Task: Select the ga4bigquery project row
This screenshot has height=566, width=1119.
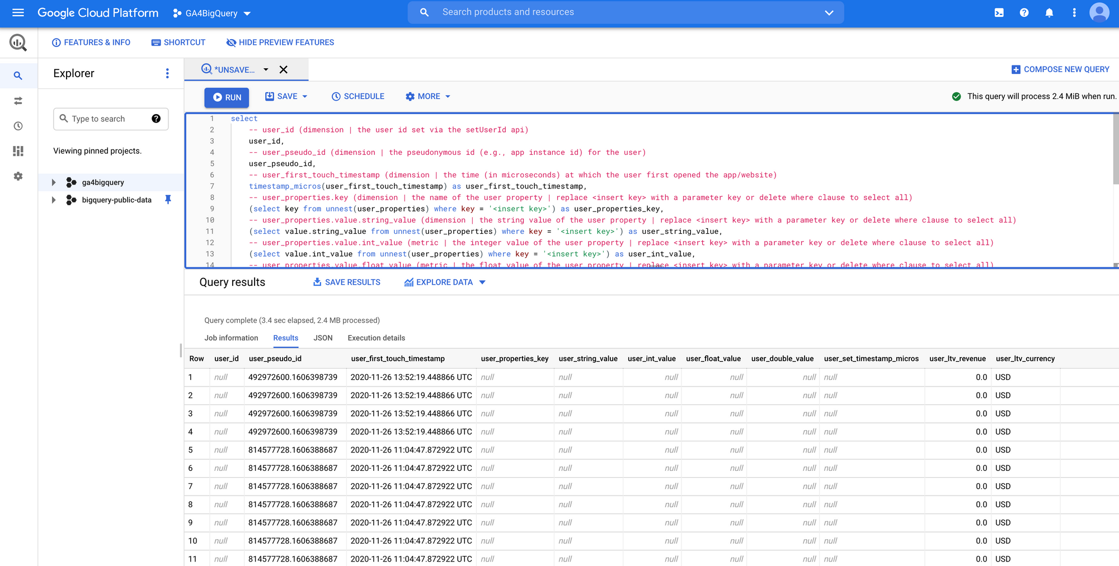Action: point(111,182)
